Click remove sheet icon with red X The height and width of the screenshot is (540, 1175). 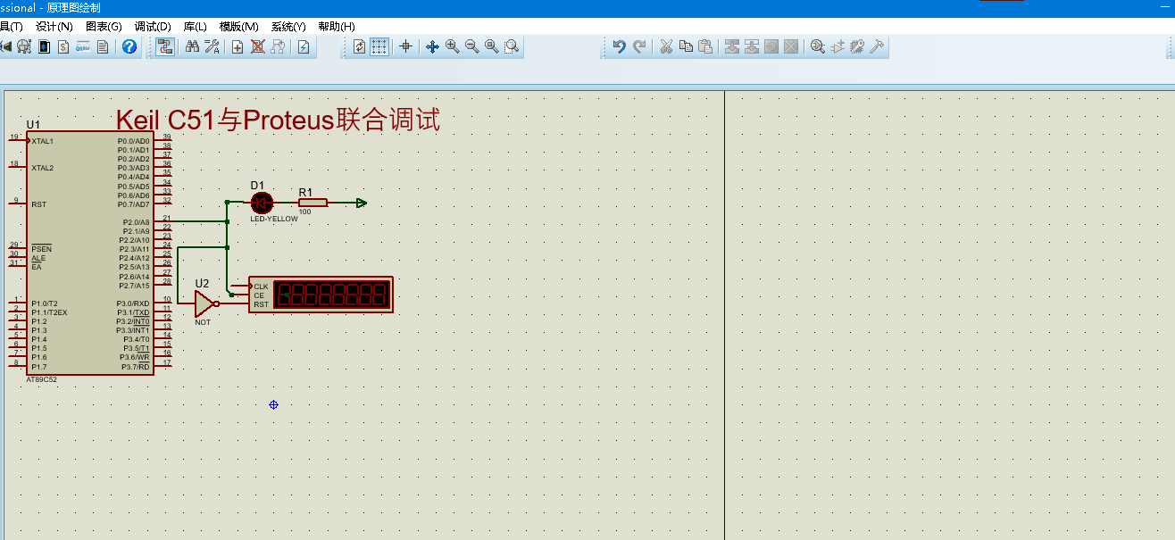[258, 46]
